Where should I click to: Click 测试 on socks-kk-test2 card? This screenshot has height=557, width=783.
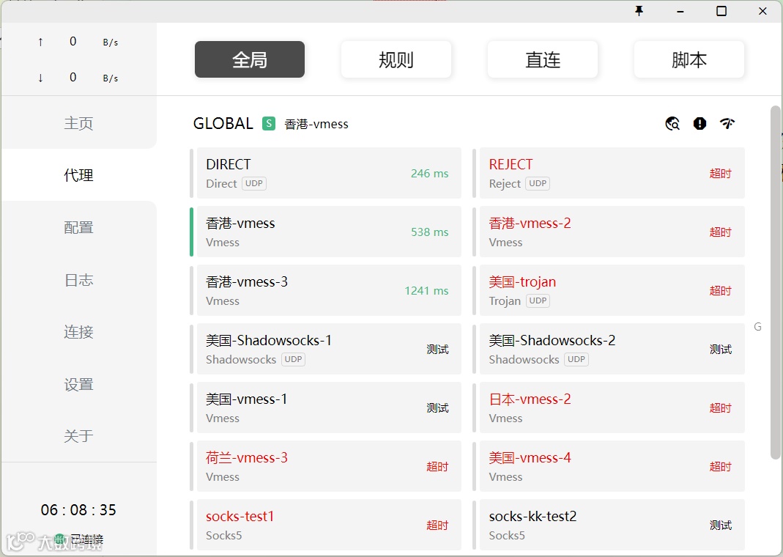pos(721,525)
